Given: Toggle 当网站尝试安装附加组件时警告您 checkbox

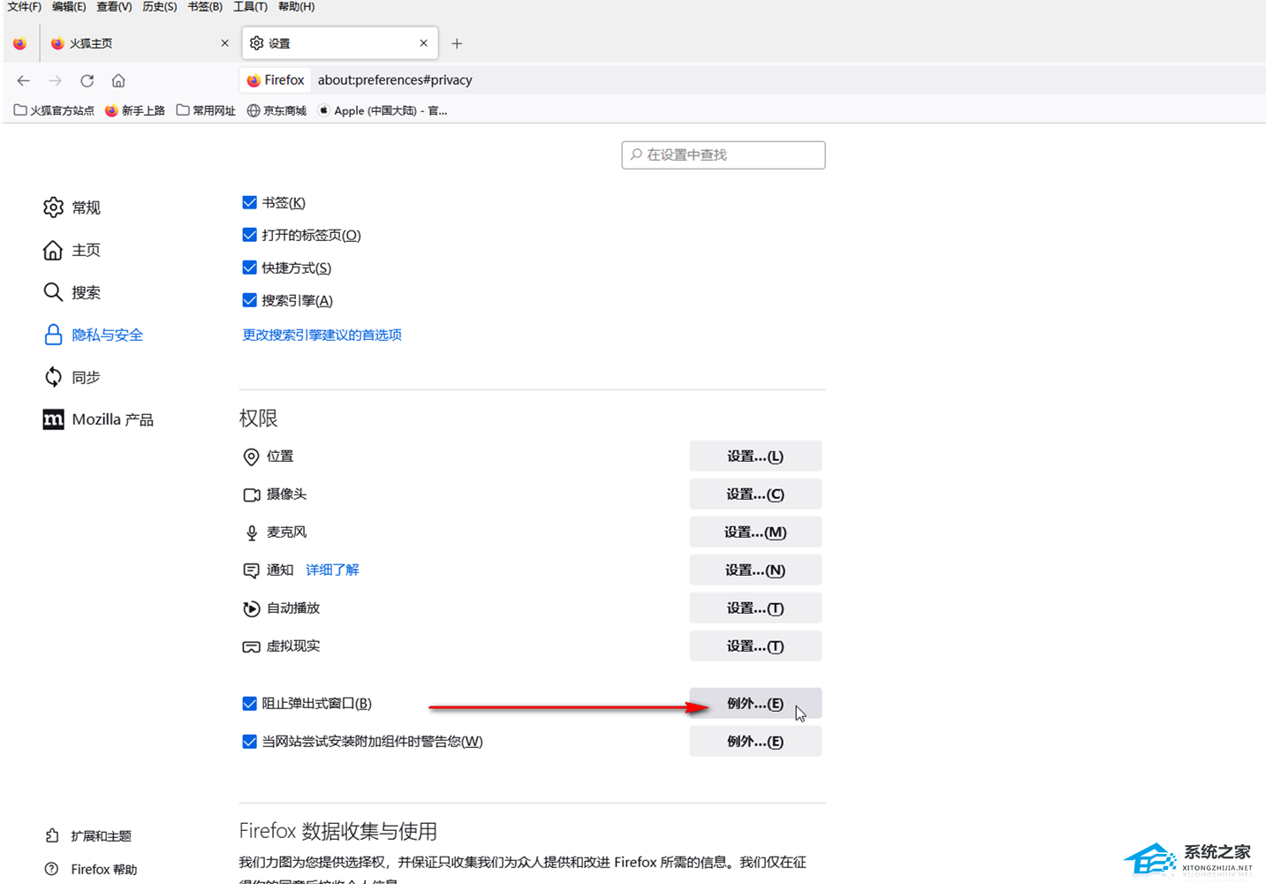Looking at the screenshot, I should click(x=249, y=741).
